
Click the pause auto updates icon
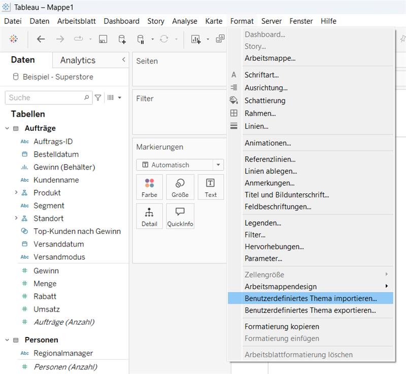coord(141,40)
